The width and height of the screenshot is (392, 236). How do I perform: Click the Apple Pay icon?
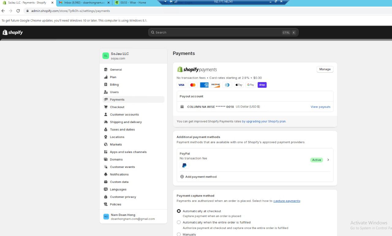tap(239, 85)
